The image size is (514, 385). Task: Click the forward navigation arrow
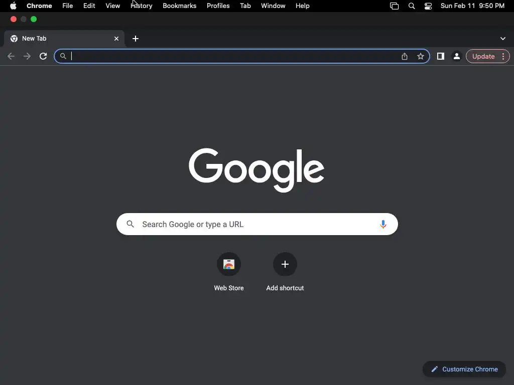click(x=27, y=56)
